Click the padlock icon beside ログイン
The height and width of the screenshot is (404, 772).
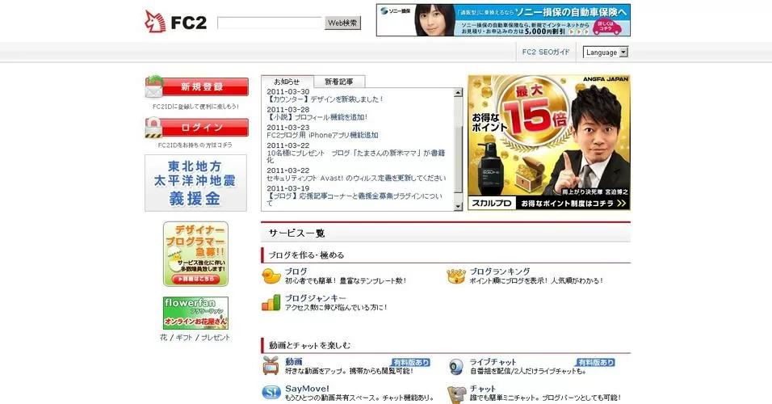point(153,128)
